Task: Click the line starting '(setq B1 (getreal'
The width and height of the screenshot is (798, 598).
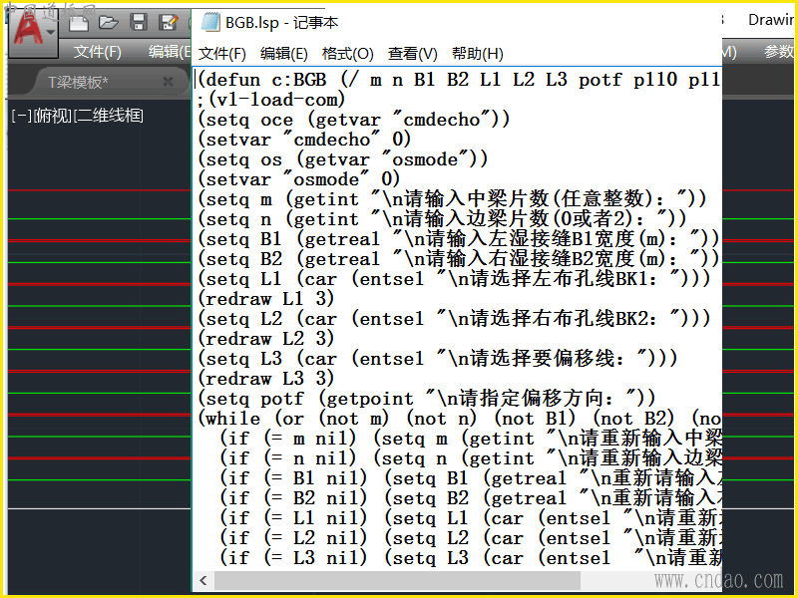Action: click(458, 239)
